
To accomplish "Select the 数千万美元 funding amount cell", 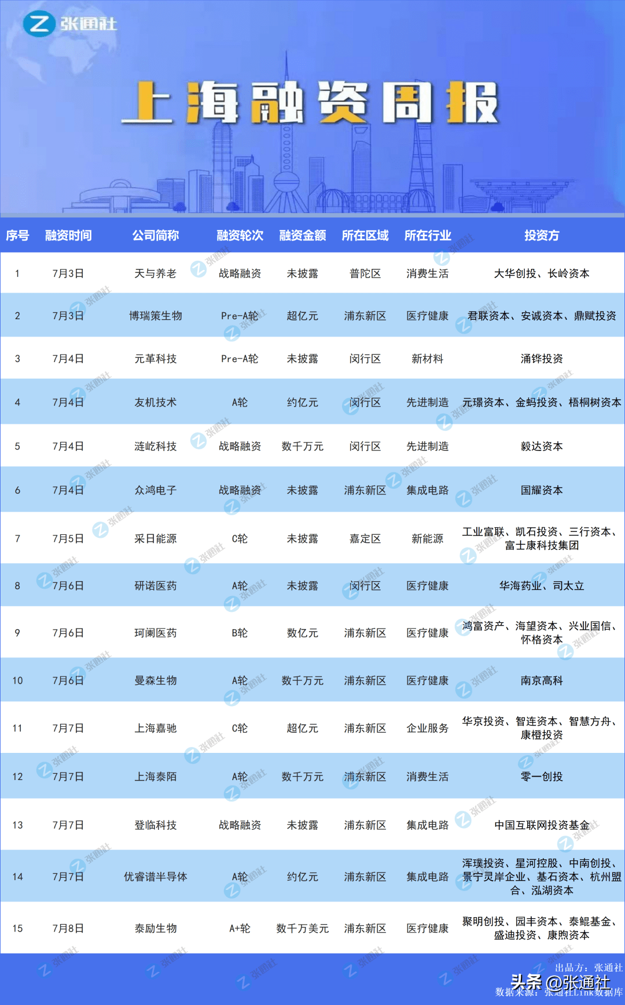I will (302, 928).
